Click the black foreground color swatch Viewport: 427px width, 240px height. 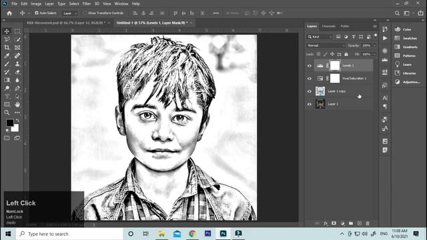point(10,123)
